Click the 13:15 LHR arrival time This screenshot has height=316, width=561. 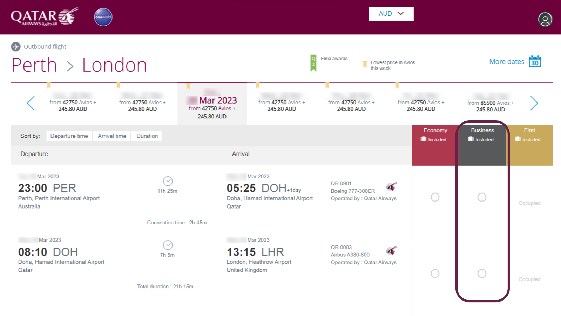[255, 252]
